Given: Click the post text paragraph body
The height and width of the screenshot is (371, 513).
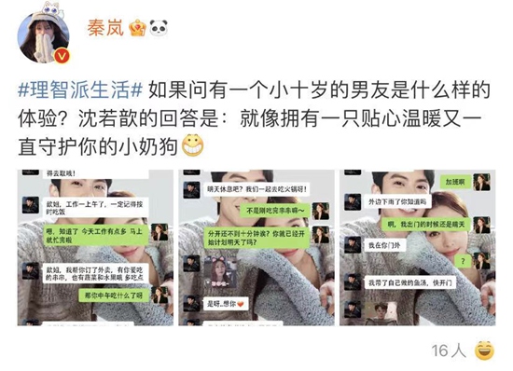Looking at the screenshot, I should (x=254, y=118).
